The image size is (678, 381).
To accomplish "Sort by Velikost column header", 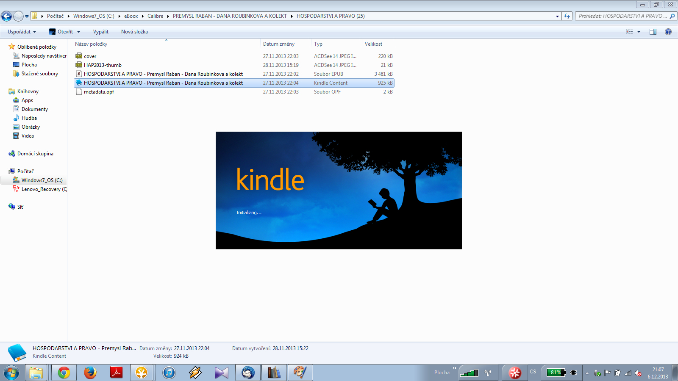I will [x=373, y=44].
